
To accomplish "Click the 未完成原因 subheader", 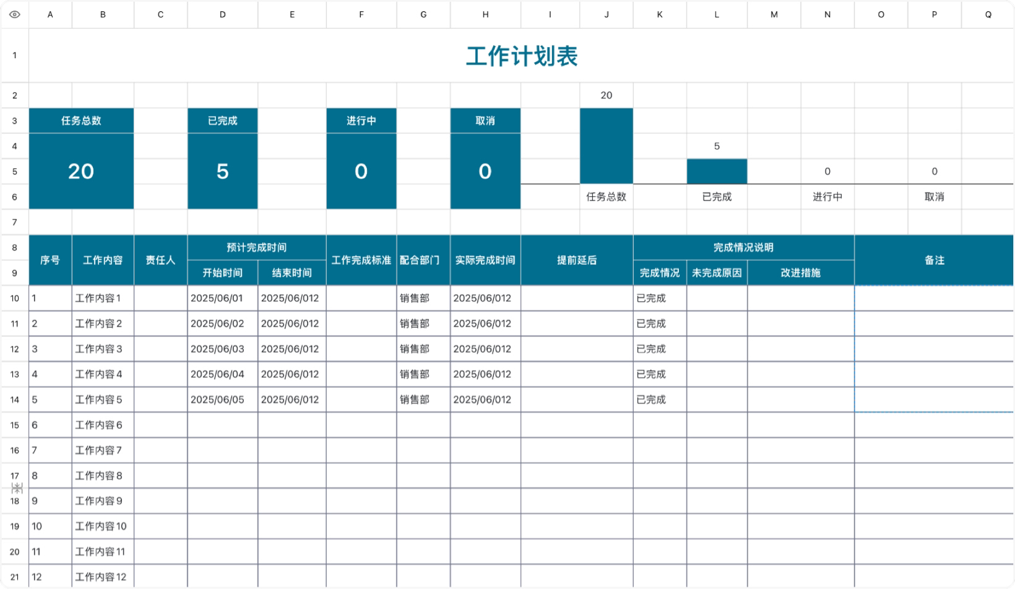I will (717, 273).
